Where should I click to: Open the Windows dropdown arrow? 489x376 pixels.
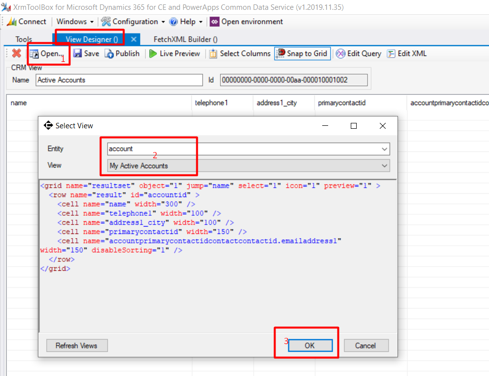pos(92,22)
